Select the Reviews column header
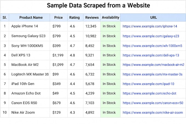 point(92,18)
